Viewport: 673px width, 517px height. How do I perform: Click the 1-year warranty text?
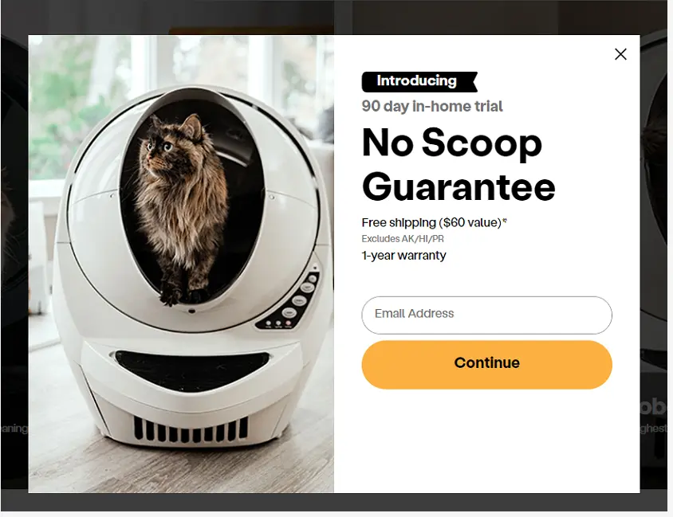(x=403, y=256)
